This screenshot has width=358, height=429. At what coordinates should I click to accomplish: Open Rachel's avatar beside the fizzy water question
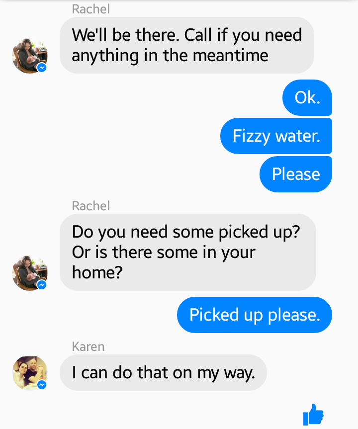pos(30,273)
